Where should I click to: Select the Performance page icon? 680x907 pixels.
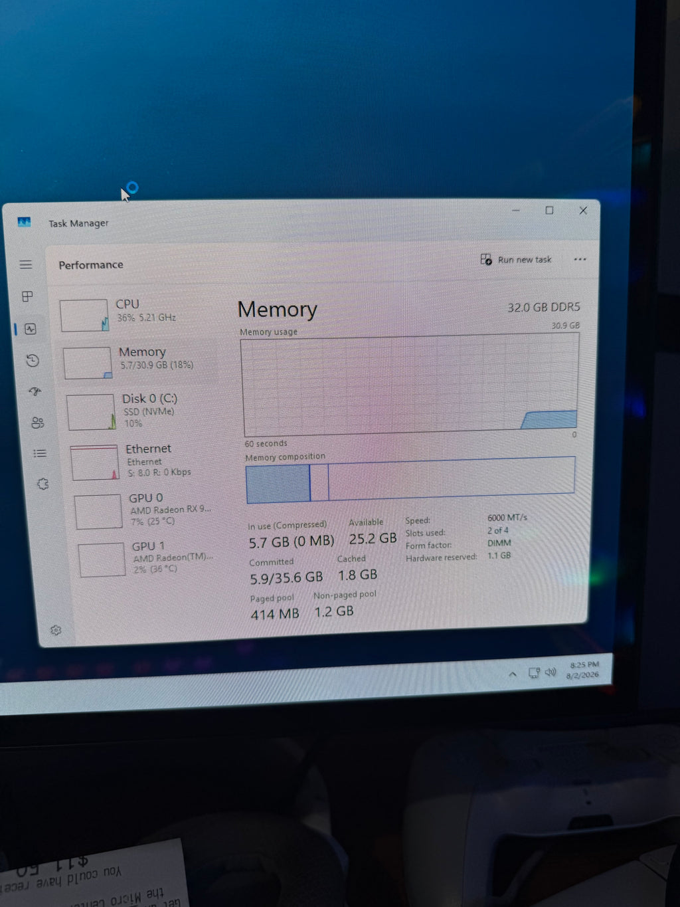click(31, 329)
